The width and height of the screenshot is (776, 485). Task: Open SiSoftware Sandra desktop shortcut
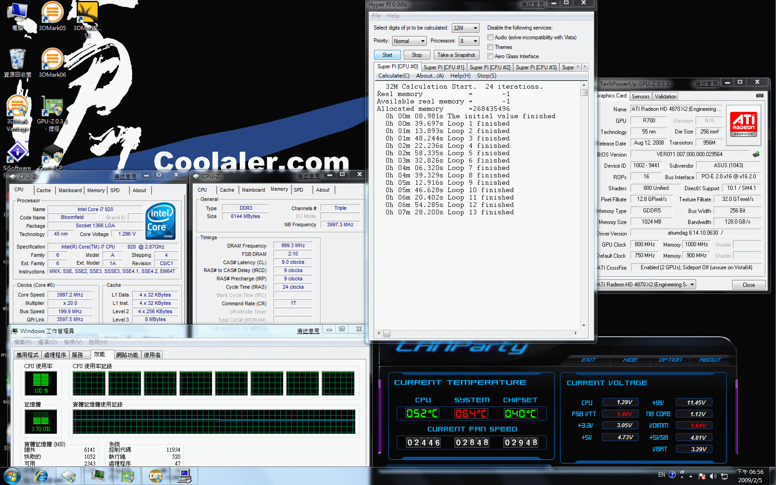[x=17, y=155]
